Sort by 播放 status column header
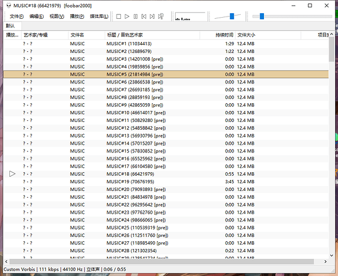Viewport: 338px width, 276px height. [12, 35]
